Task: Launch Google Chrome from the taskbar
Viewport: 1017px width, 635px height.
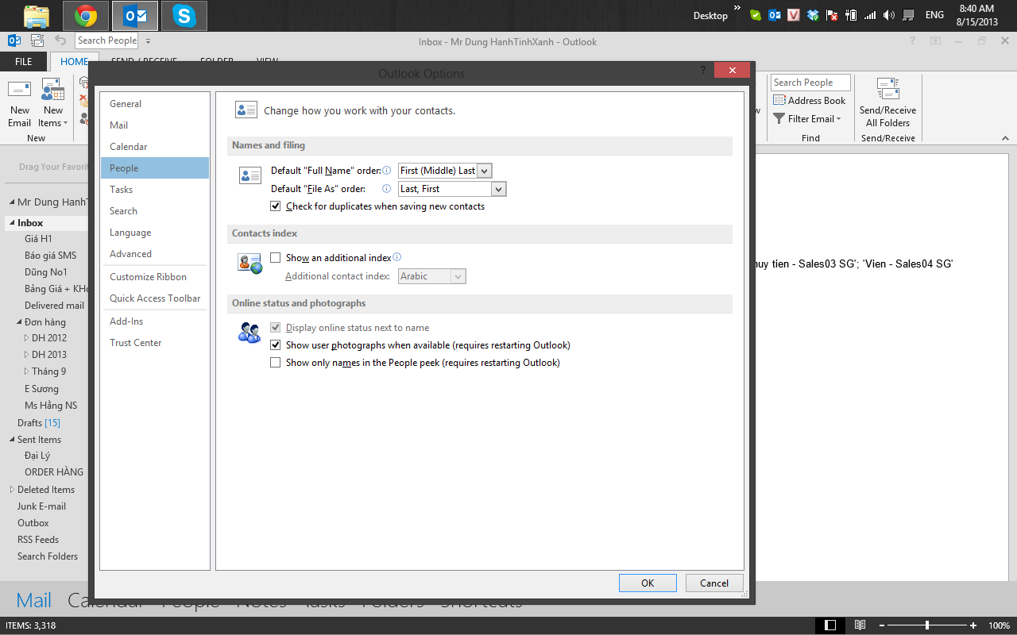Action: [85, 14]
